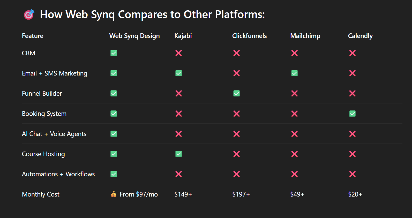
Task: Click Kajabi's red X for CRM
Action: pos(179,53)
